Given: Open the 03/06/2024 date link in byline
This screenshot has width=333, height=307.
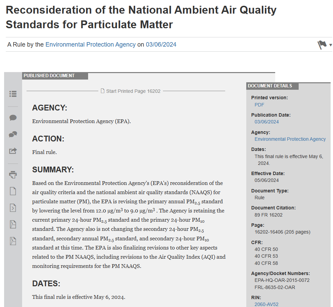Looking at the screenshot, I should [x=161, y=45].
